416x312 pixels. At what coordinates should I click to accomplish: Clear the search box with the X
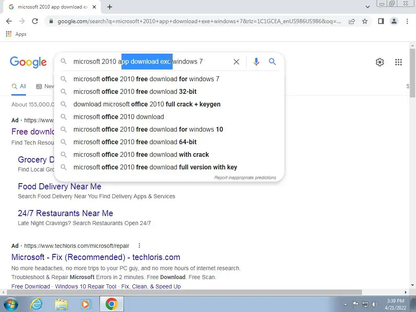point(236,62)
